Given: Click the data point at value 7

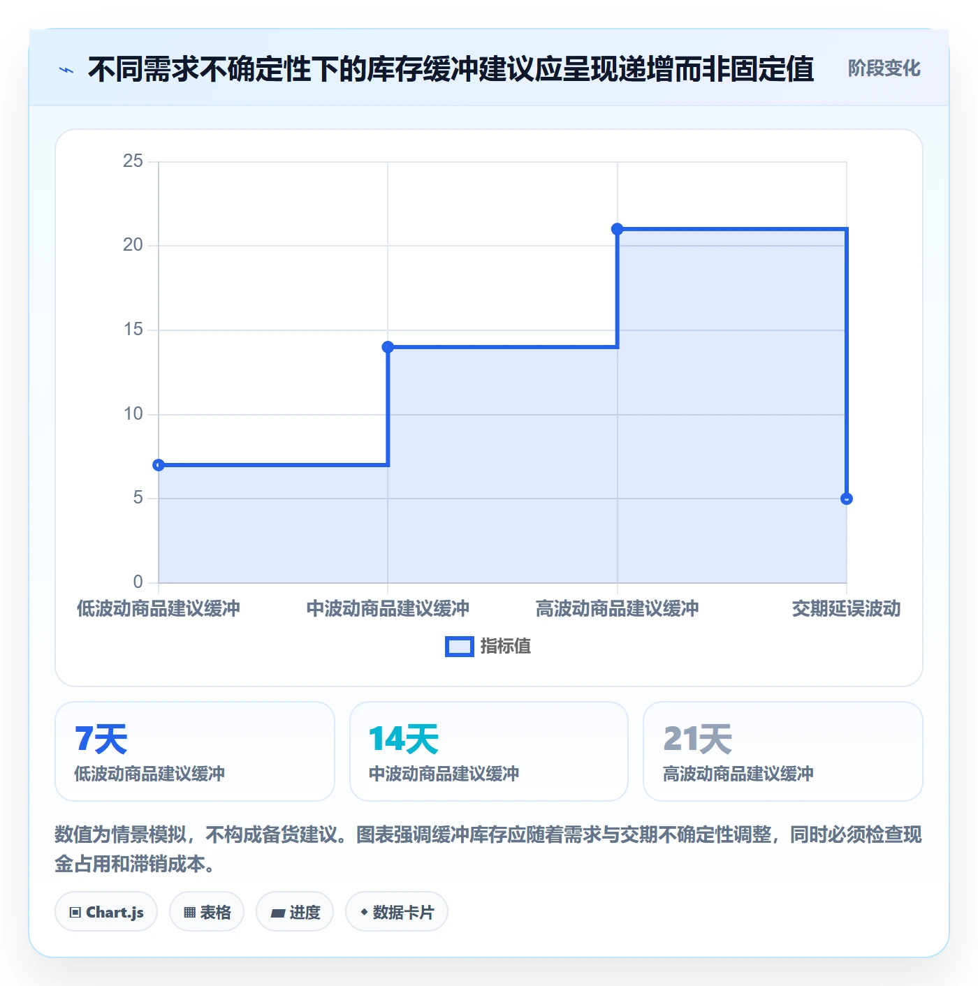Looking at the screenshot, I should pos(159,465).
